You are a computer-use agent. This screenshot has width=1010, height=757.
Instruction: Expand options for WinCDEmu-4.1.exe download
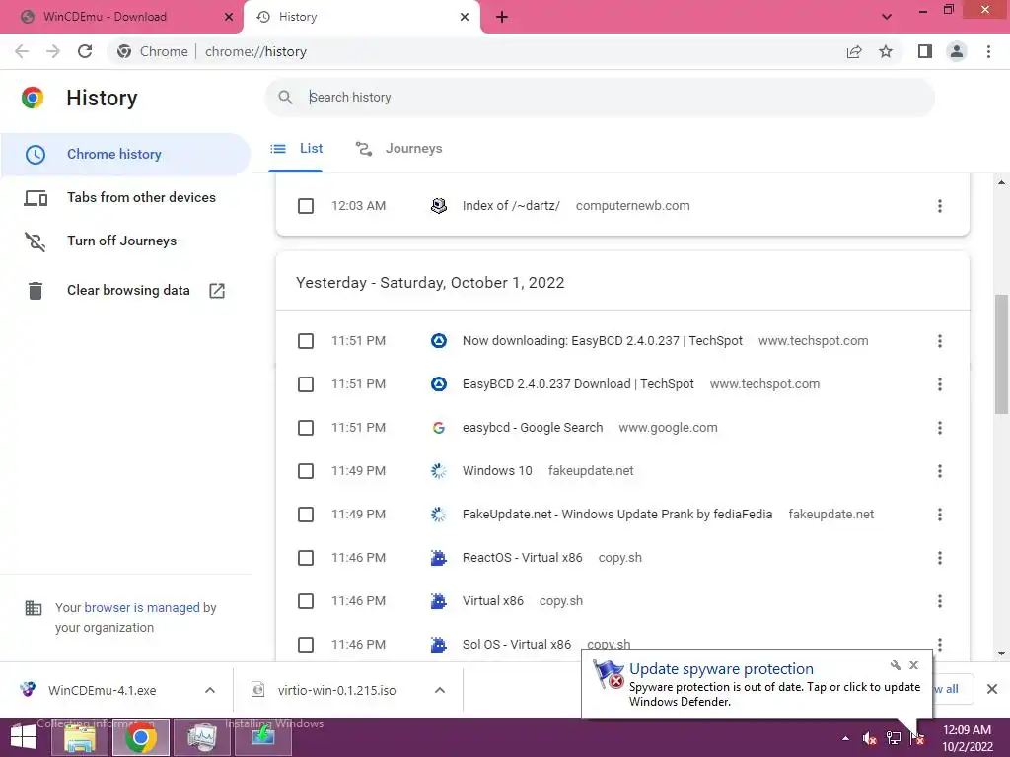(x=210, y=691)
